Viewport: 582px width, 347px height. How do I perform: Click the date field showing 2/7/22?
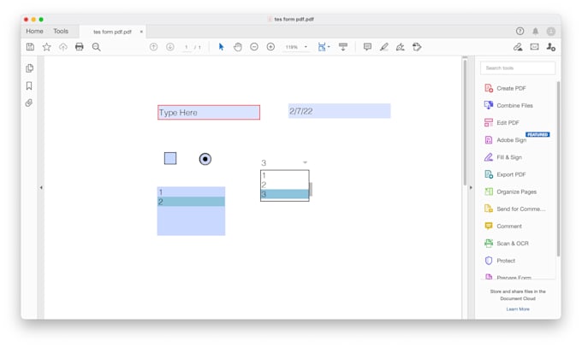[339, 111]
